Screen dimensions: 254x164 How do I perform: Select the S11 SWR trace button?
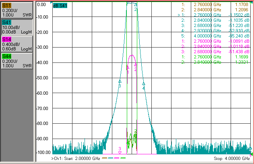(x=17, y=10)
